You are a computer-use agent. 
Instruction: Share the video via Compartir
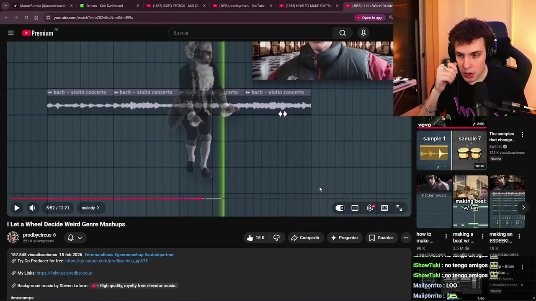point(305,238)
